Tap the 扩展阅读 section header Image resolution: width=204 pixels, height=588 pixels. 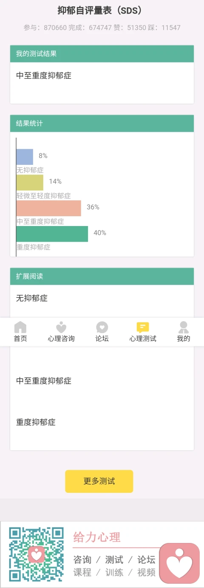pos(102,276)
